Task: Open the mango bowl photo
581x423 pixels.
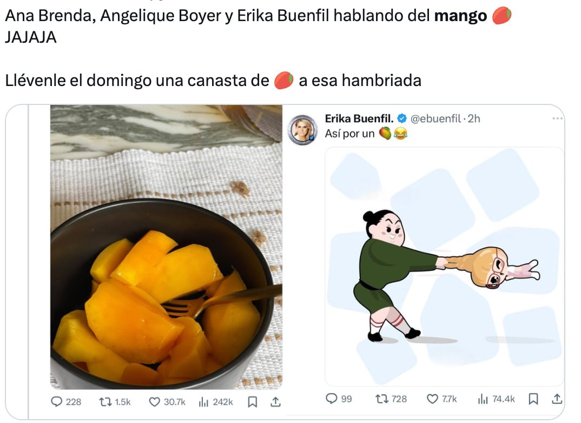Action: (167, 247)
